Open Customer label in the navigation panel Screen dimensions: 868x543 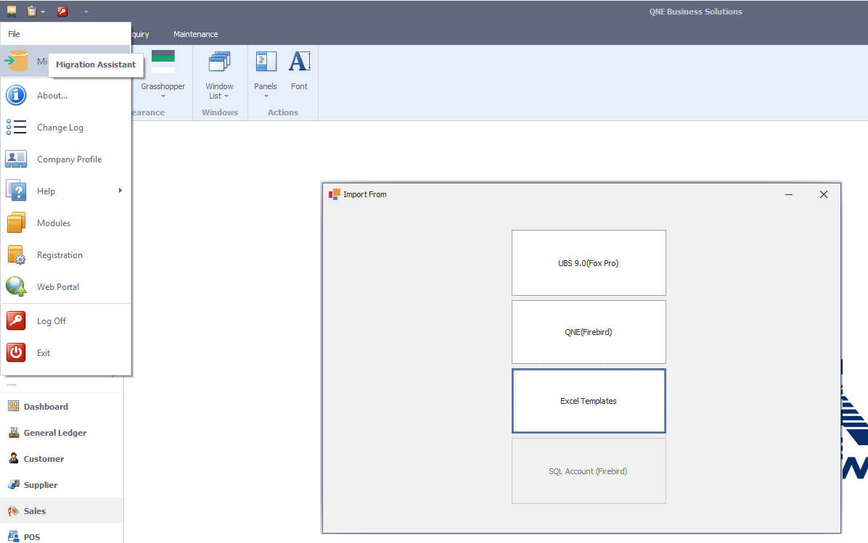[44, 458]
